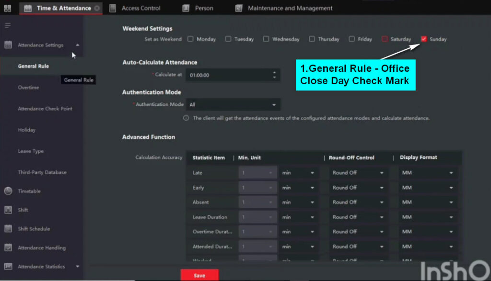Open Overtime Duration Round-Off dropdown

tap(358, 232)
